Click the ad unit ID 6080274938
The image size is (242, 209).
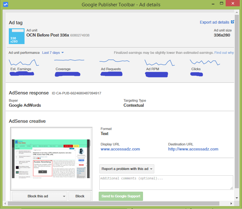coord(80,35)
